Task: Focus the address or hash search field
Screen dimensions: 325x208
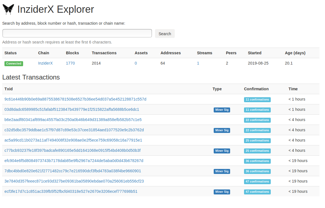Action: (x=77, y=33)
